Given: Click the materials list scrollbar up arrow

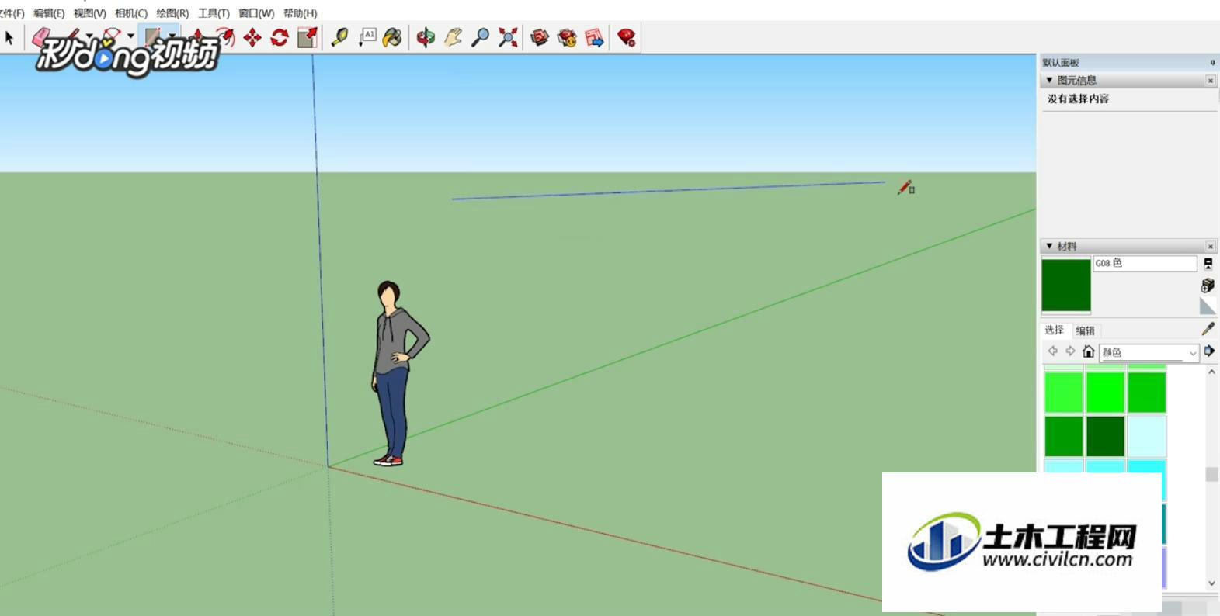Looking at the screenshot, I should (x=1211, y=372).
